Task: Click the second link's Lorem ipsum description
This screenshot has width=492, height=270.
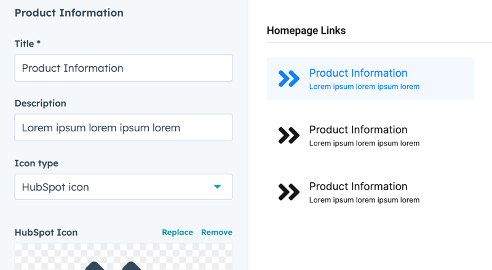Action: (x=364, y=144)
